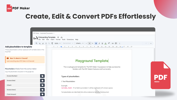Select the {Total Amount} placeholder text
This screenshot has width=177, height=100.
pyautogui.click(x=11, y=94)
